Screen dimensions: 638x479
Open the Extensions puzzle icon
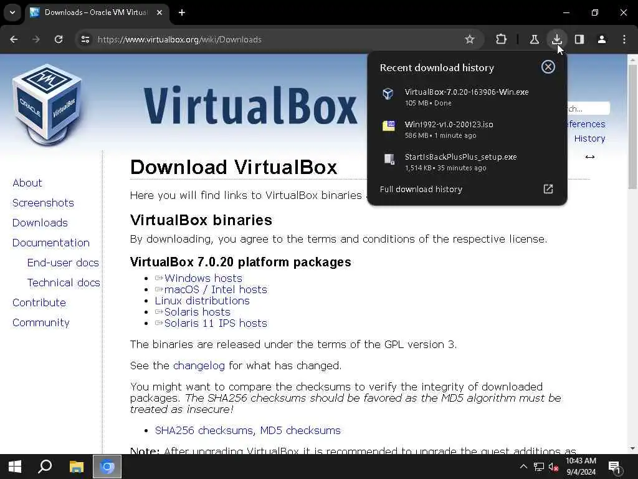click(x=502, y=39)
